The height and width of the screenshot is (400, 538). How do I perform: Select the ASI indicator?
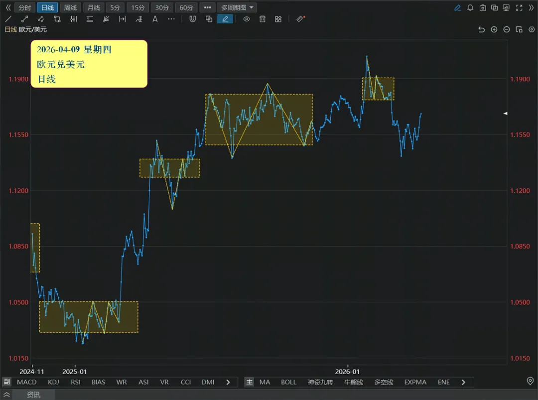click(x=143, y=382)
